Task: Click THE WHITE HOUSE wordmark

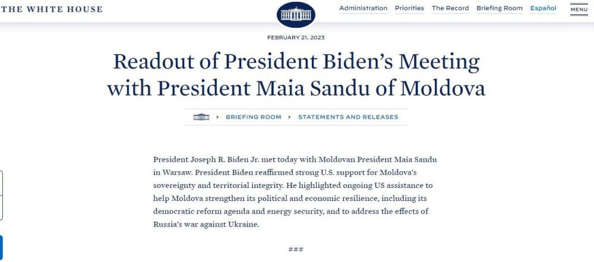Action: click(52, 9)
